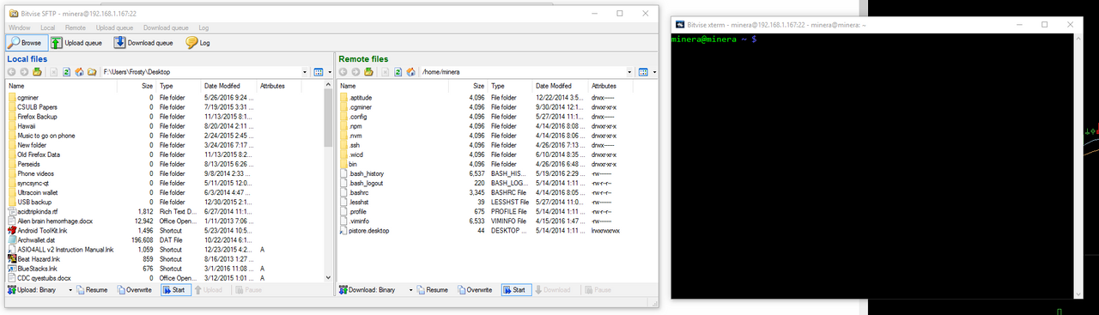Select the BlueStacks.lnk shortcut
Screen dimensions: 1099x315
(32, 268)
